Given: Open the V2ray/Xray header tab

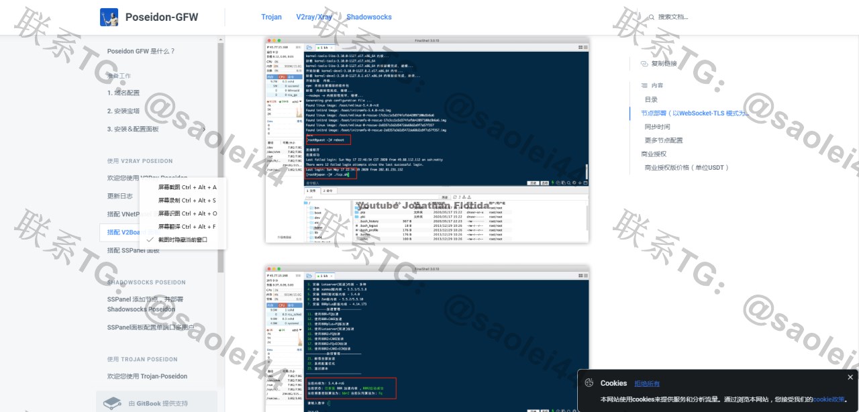Looking at the screenshot, I should pyautogui.click(x=314, y=17).
